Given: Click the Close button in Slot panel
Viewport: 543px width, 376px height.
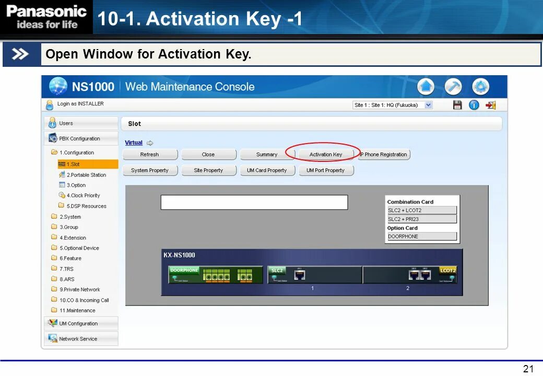Looking at the screenshot, I should pyautogui.click(x=208, y=155).
